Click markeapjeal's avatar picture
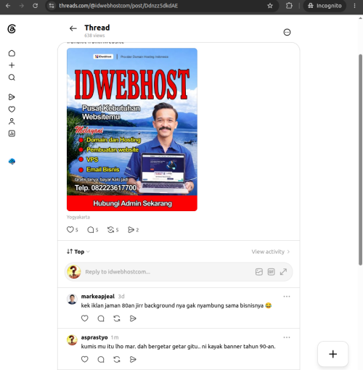This screenshot has width=363, height=370. (x=72, y=299)
